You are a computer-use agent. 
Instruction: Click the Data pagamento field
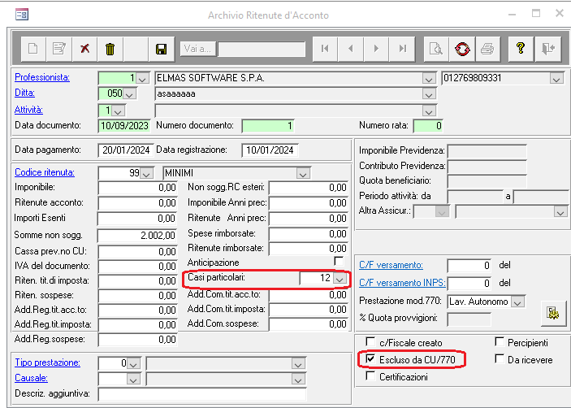pos(125,150)
